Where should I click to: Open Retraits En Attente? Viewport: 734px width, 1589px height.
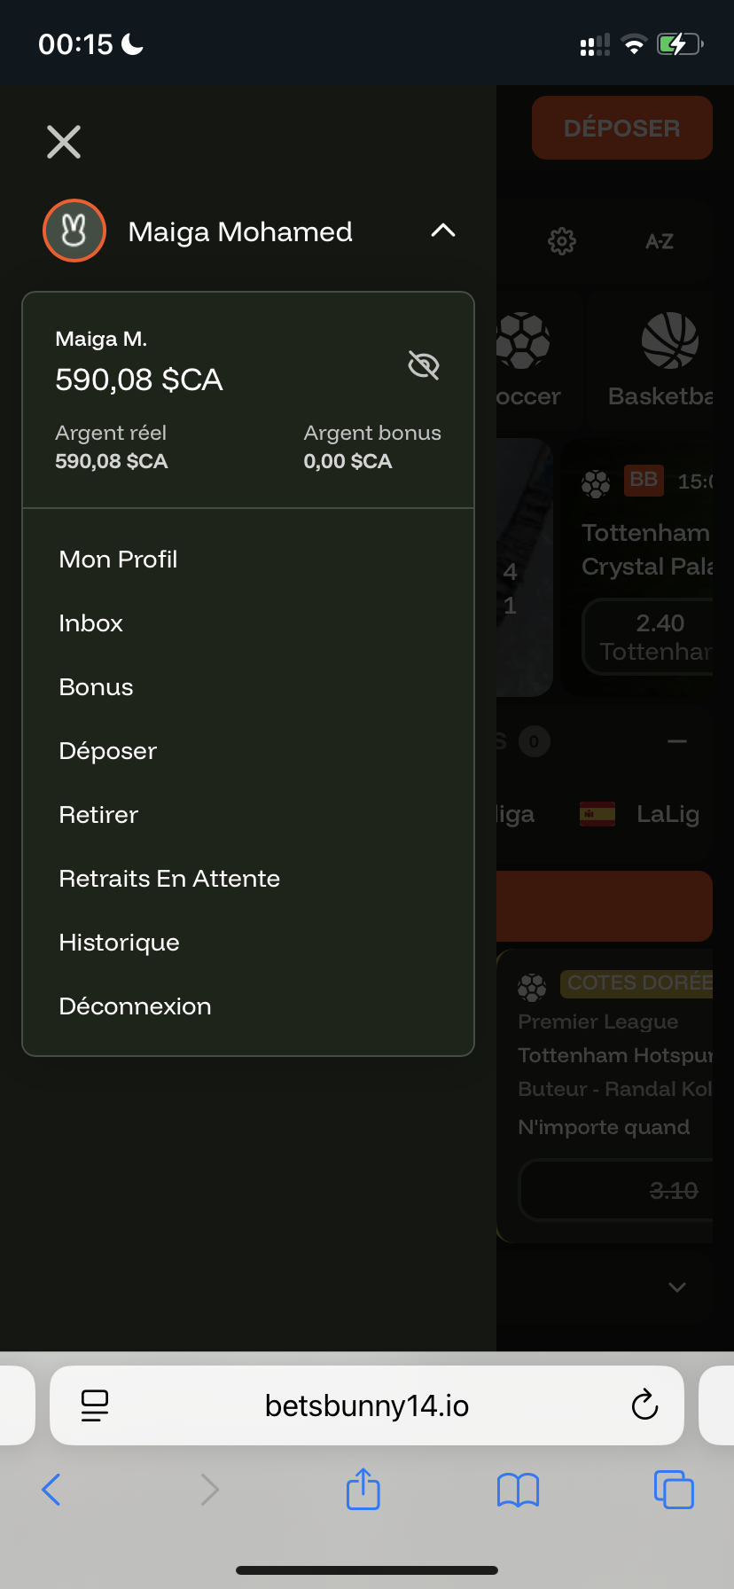[x=169, y=879]
